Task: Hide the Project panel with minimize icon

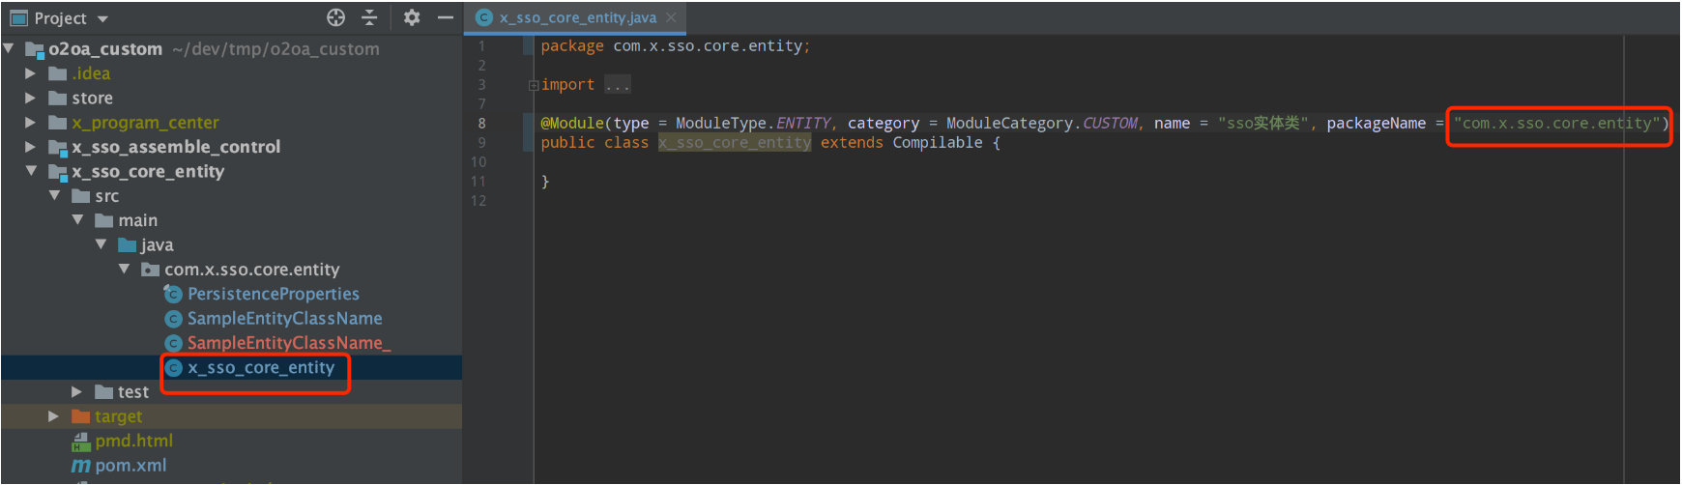Action: [445, 17]
